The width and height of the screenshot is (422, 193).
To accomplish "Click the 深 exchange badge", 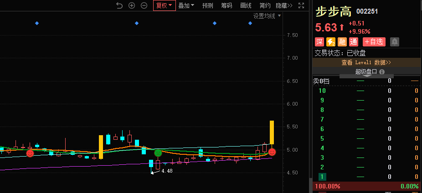I will [319, 42].
